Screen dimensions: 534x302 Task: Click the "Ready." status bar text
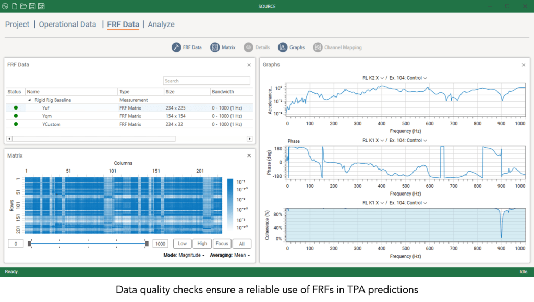pyautogui.click(x=11, y=272)
